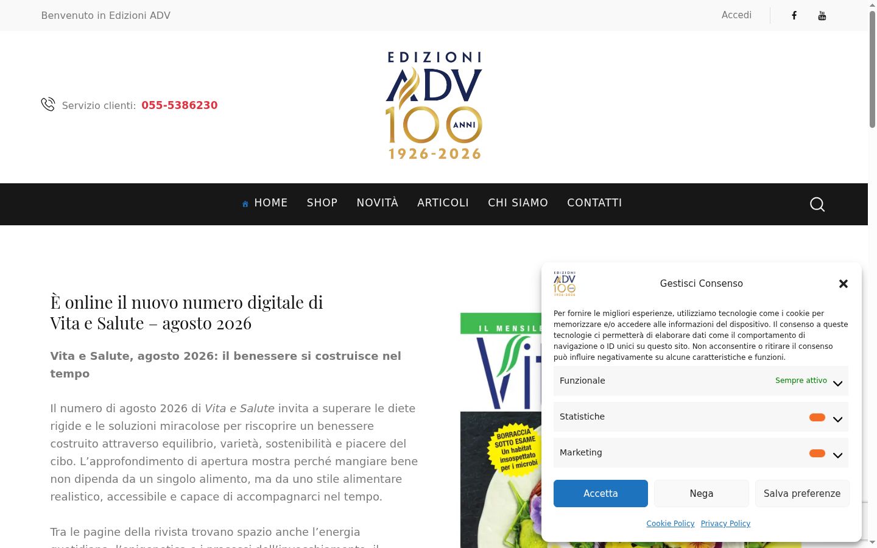
Task: Click the Sempre attivo label
Action: (x=801, y=381)
